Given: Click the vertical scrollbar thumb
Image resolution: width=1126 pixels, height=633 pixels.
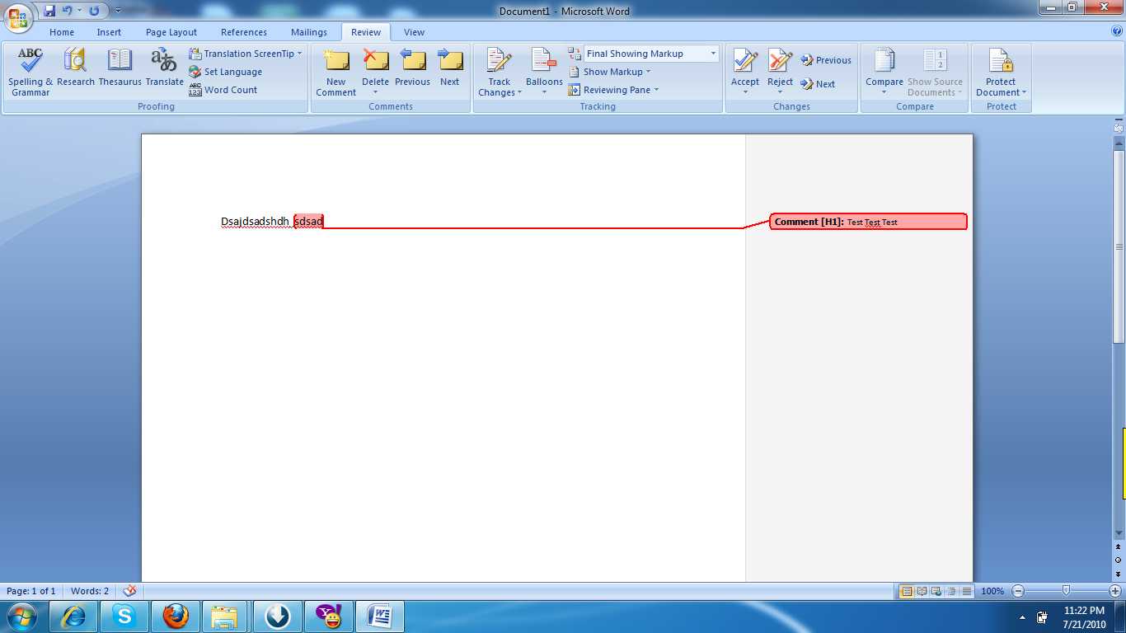Looking at the screenshot, I should tap(1119, 246).
